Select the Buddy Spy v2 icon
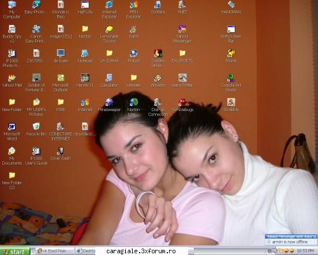 click(12, 34)
